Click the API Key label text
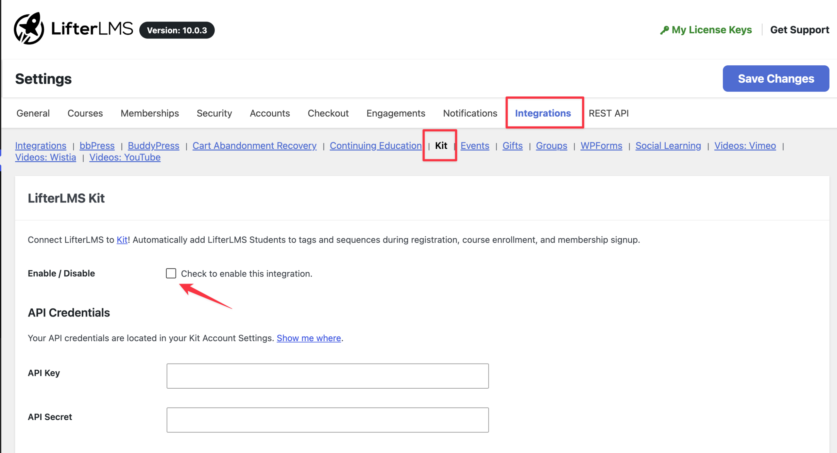The image size is (837, 453). point(44,373)
